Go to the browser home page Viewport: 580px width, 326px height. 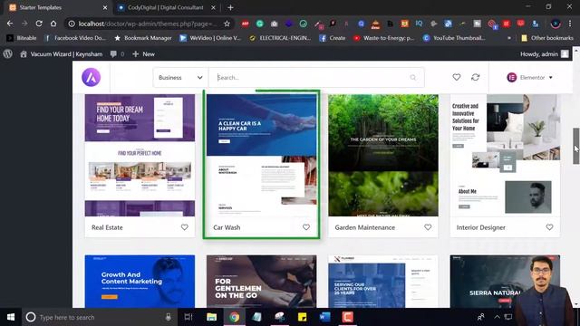pyautogui.click(x=53, y=24)
